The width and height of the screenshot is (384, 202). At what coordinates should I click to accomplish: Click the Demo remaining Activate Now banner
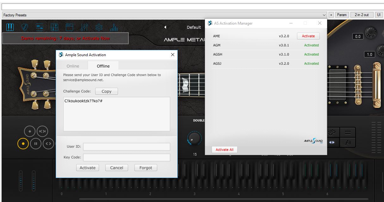coord(65,38)
